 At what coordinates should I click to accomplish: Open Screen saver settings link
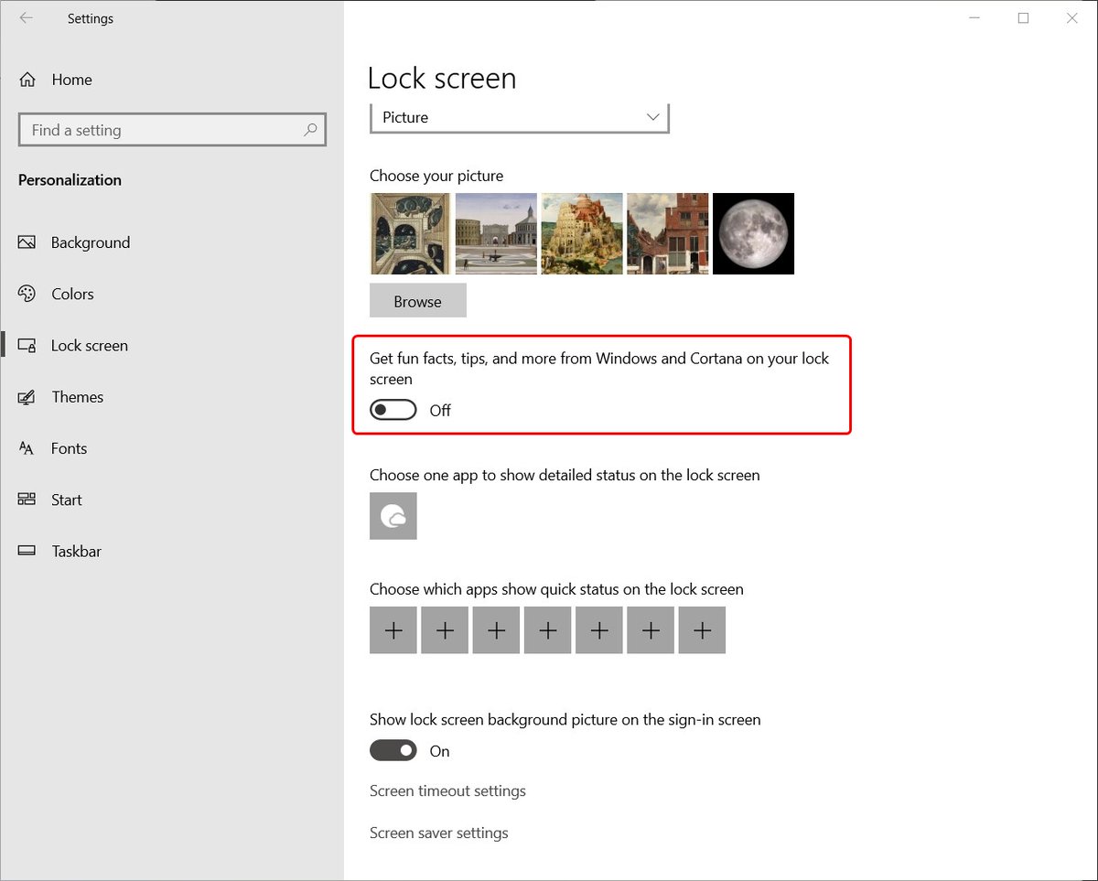click(438, 833)
